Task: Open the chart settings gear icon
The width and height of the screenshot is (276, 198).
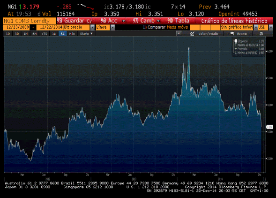Action: (x=261, y=34)
